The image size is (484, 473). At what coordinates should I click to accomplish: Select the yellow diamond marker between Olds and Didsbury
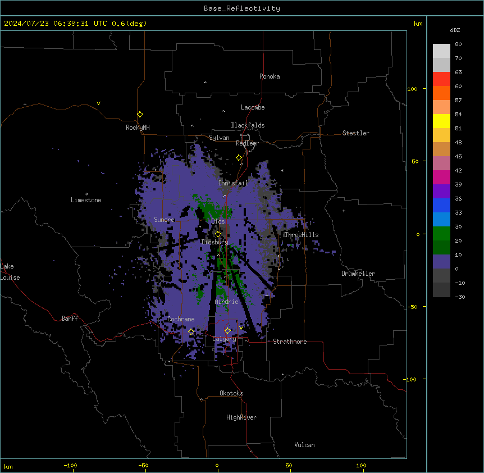(218, 234)
